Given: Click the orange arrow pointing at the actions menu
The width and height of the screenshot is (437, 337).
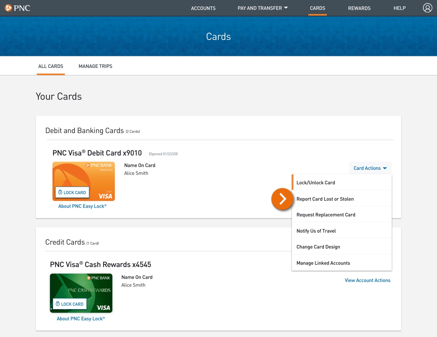Looking at the screenshot, I should [x=282, y=199].
